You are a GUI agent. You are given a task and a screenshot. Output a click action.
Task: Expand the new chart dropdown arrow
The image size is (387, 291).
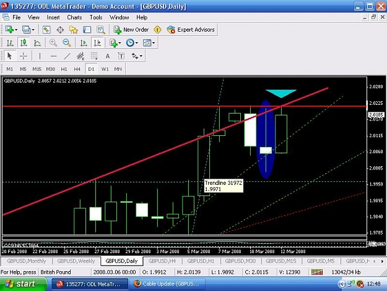16,30
